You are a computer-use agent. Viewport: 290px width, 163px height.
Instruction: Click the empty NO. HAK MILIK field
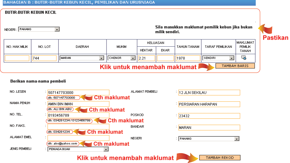point(17,58)
